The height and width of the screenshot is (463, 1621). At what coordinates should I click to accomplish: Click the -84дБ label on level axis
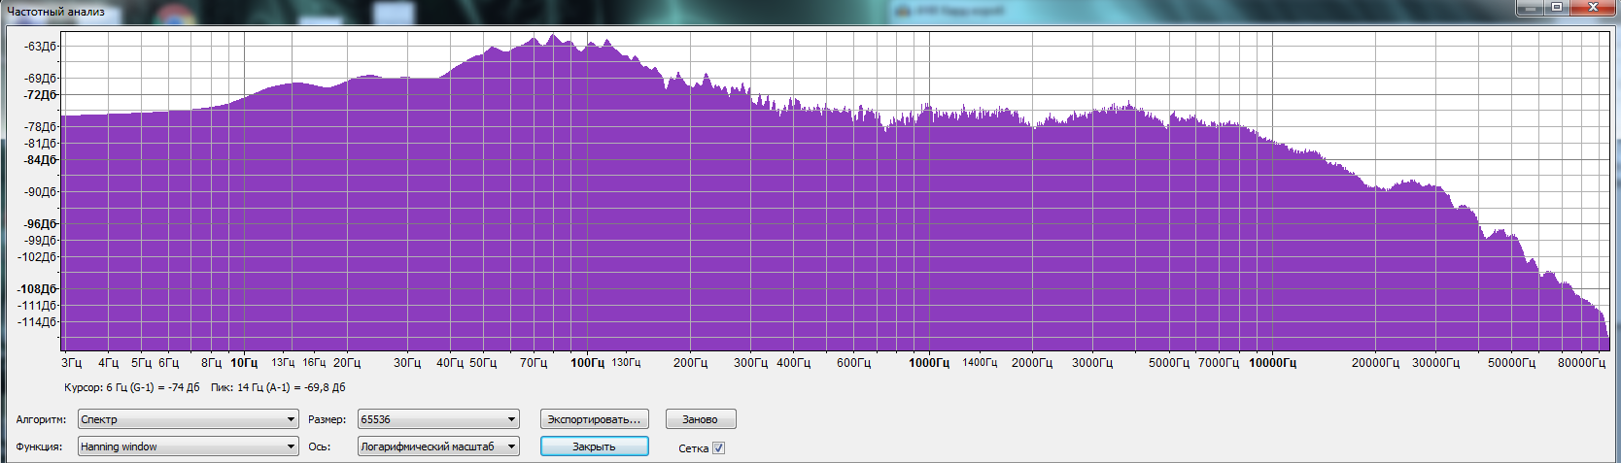[41, 160]
